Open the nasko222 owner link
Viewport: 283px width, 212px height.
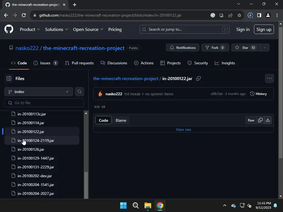pyautogui.click(x=27, y=48)
